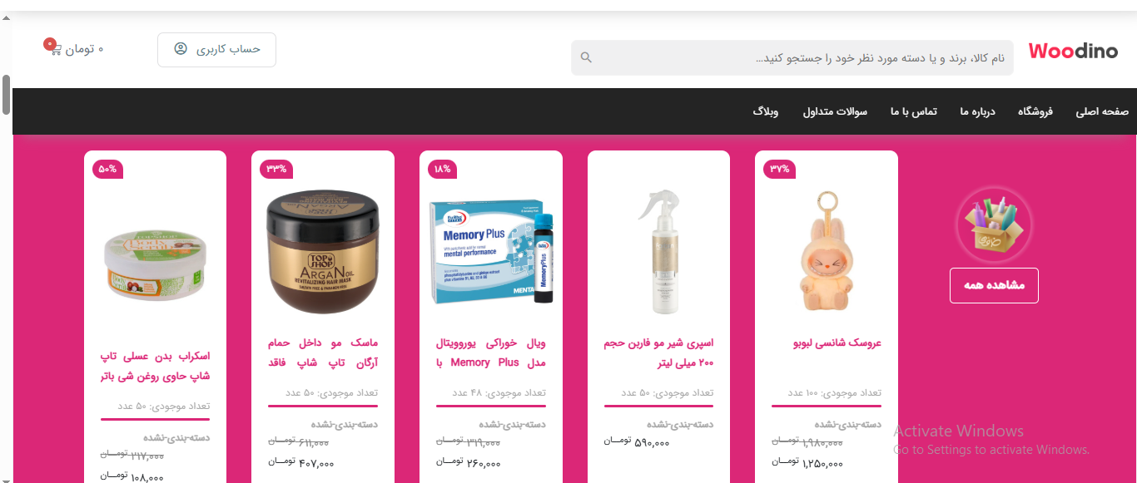Click the 37% discount badge
The width and height of the screenshot is (1137, 483).
(x=779, y=169)
